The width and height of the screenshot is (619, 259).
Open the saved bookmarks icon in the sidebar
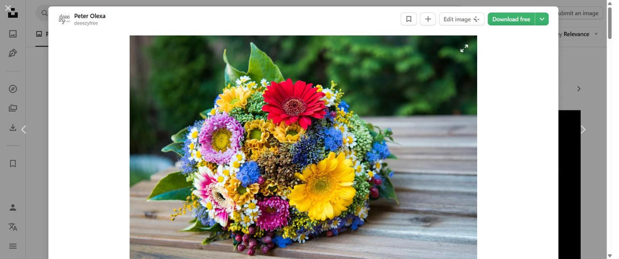click(x=13, y=164)
